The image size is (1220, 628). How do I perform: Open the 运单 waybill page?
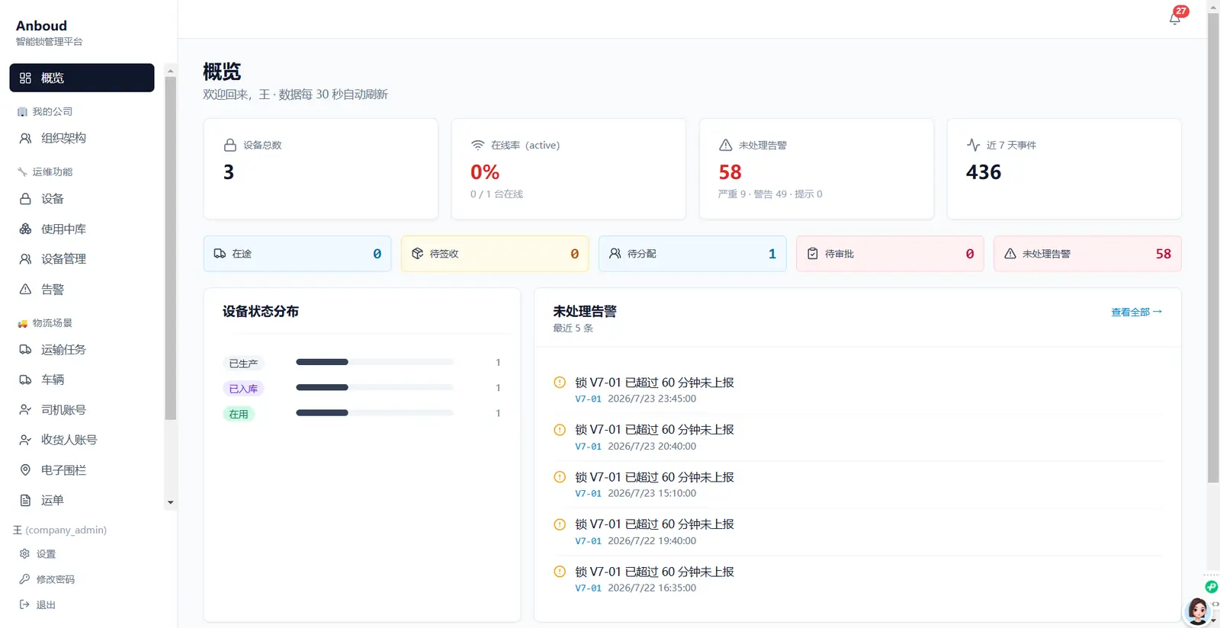pos(82,500)
